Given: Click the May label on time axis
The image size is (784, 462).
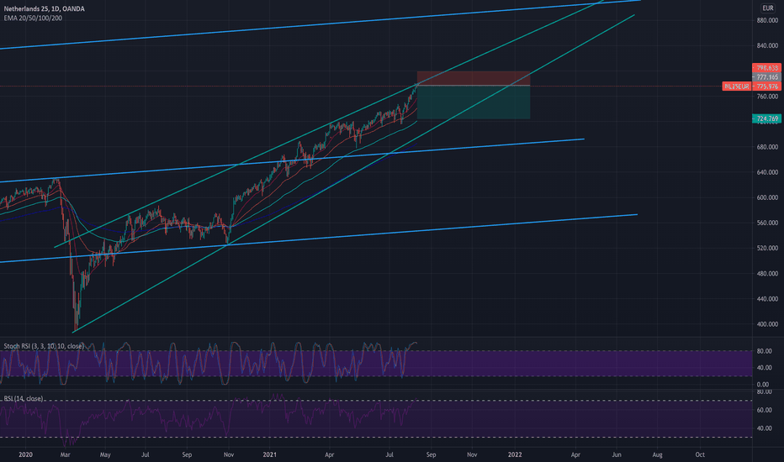Looking at the screenshot, I should click(x=105, y=455).
